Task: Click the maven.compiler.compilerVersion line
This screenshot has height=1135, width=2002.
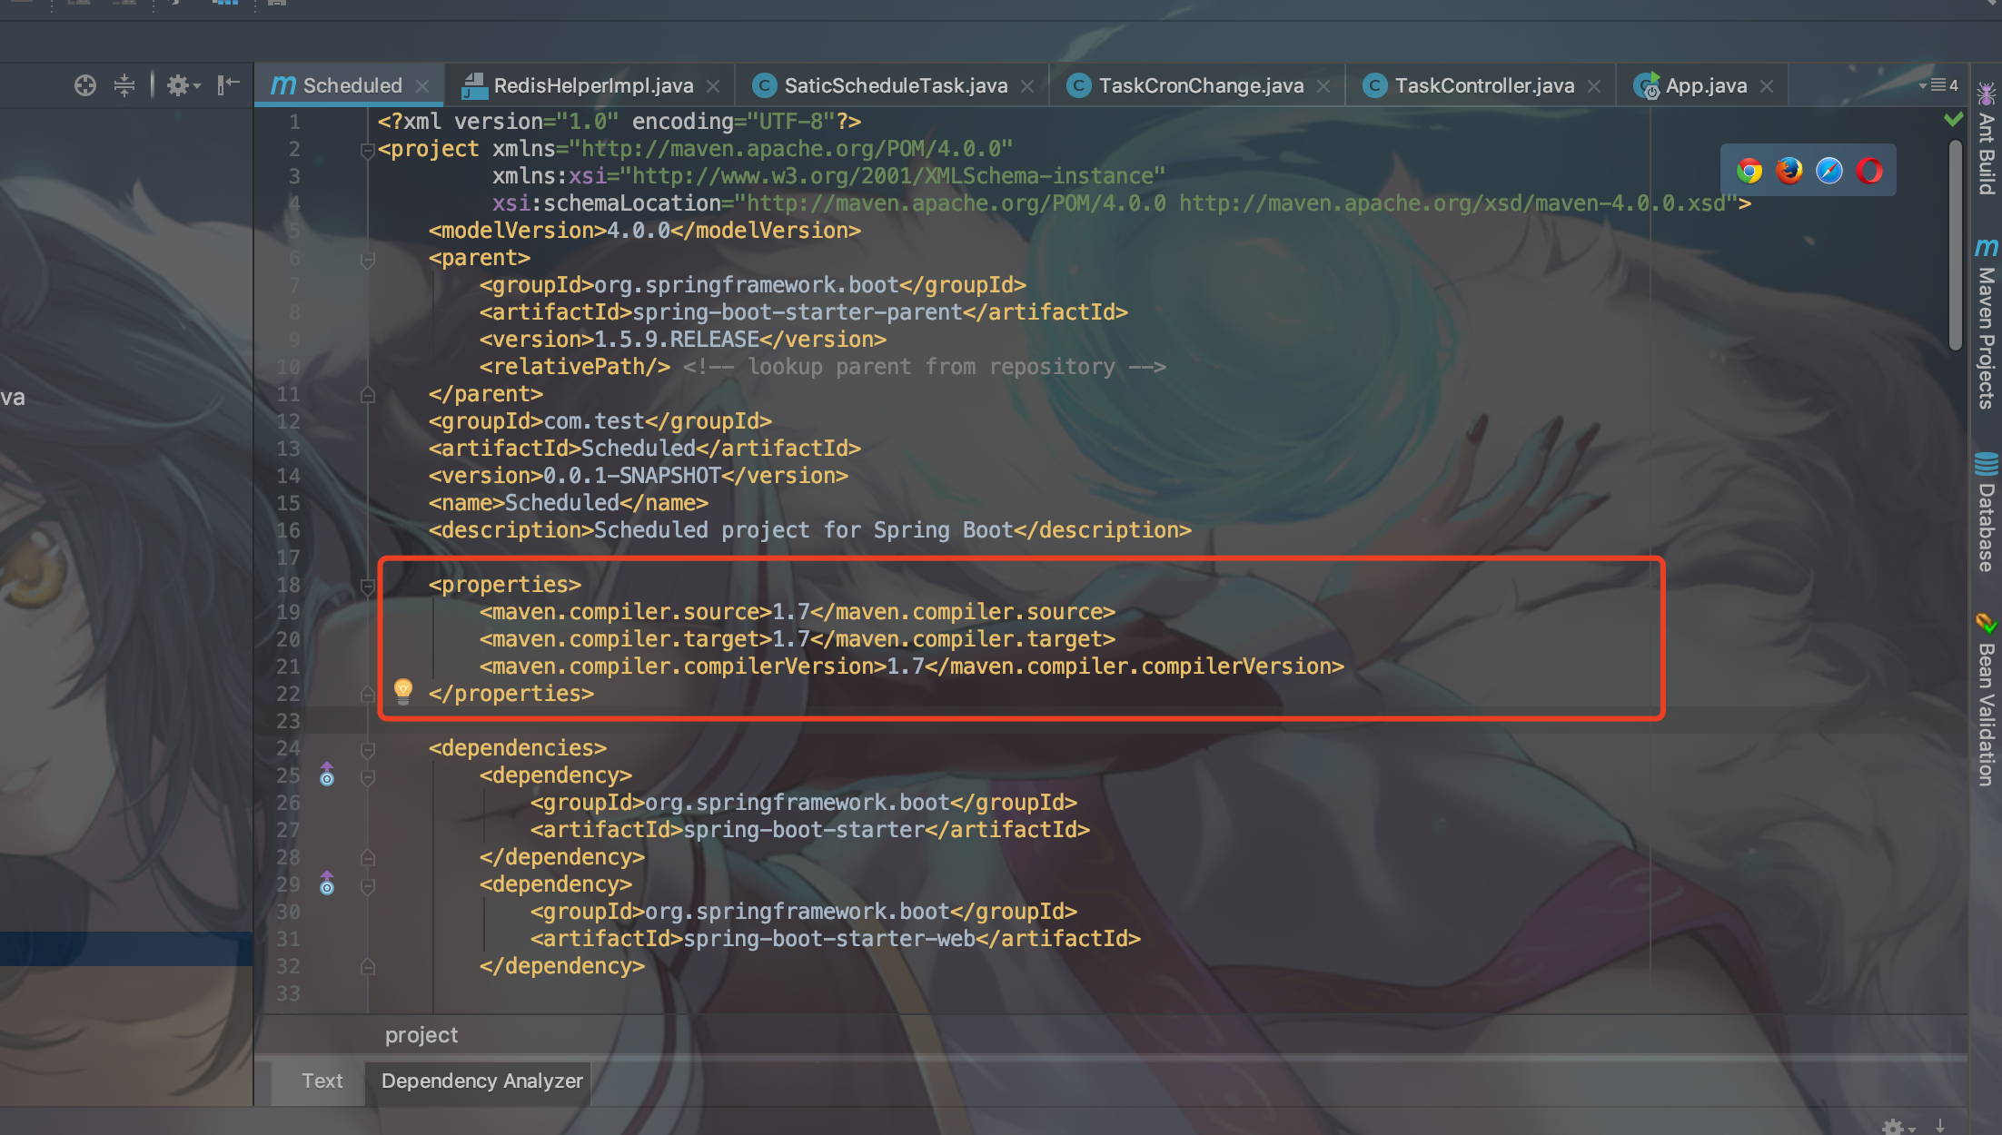Action: point(912,666)
